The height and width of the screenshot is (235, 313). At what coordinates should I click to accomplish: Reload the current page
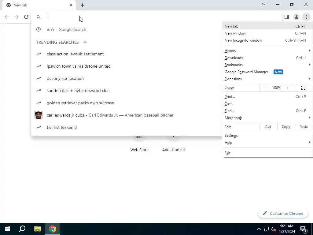pos(26,17)
